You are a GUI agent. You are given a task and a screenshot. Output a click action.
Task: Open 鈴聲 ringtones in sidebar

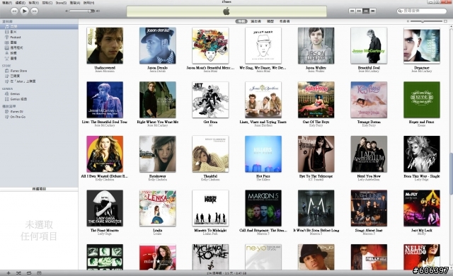click(x=39, y=53)
